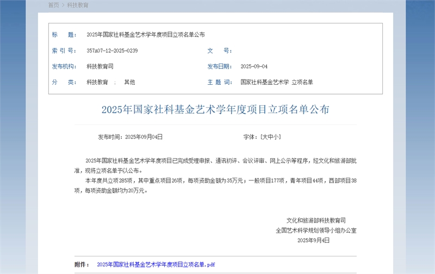Open the 2025年国家社科基金艺术学年度项目立项名单.pdf attachment
This screenshot has width=435, height=274.
click(156, 265)
